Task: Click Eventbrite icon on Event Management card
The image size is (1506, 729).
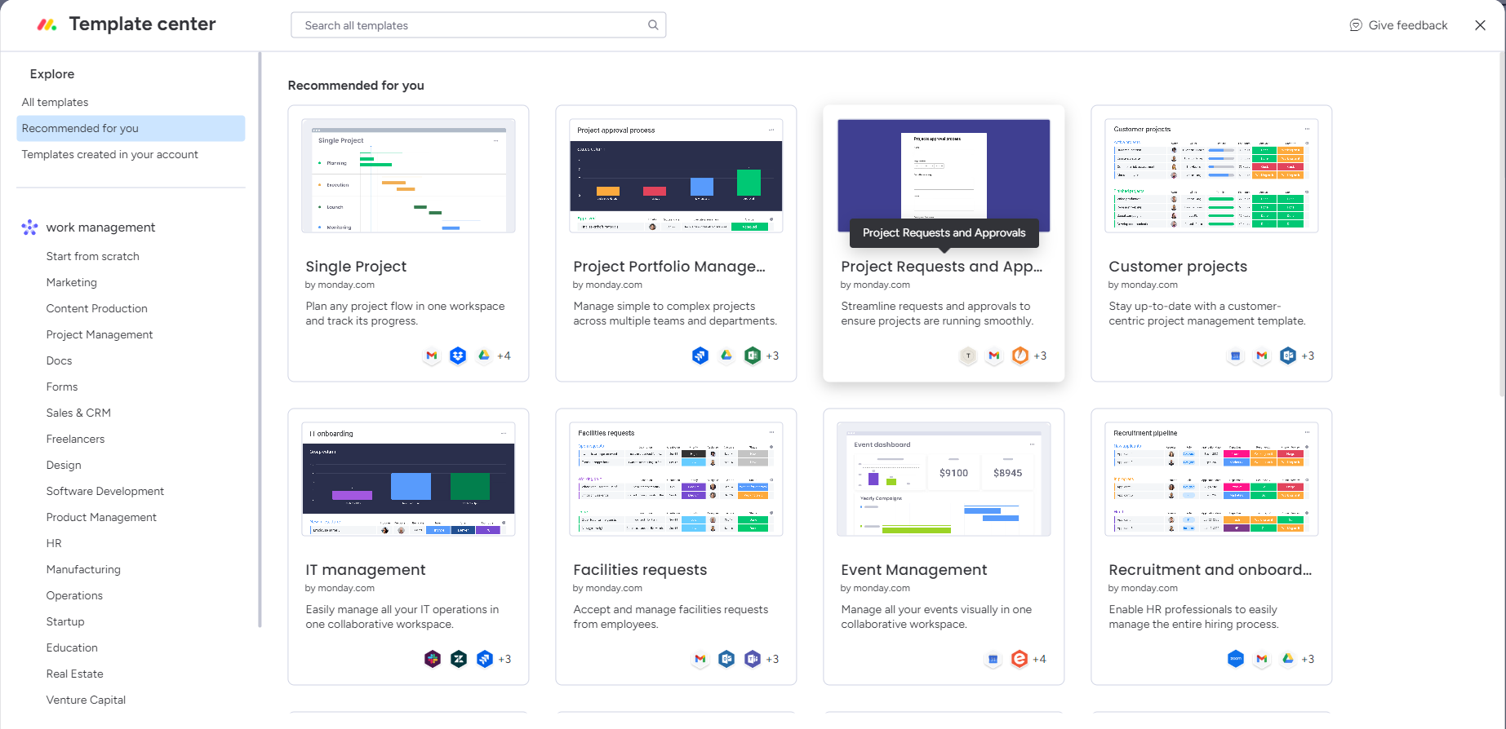Action: click(1020, 659)
